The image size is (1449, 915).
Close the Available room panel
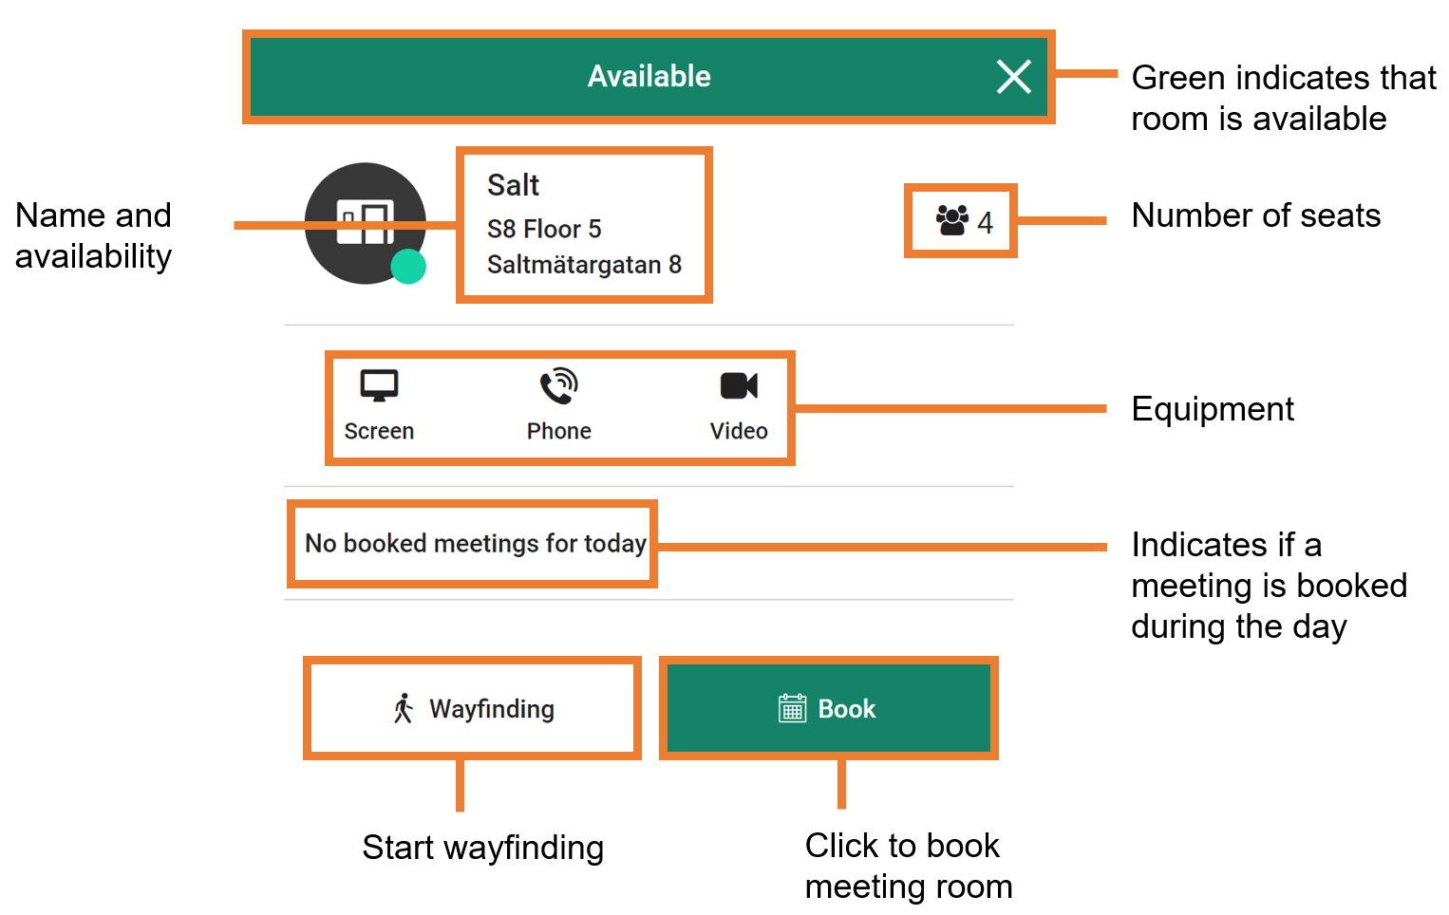point(1013,77)
